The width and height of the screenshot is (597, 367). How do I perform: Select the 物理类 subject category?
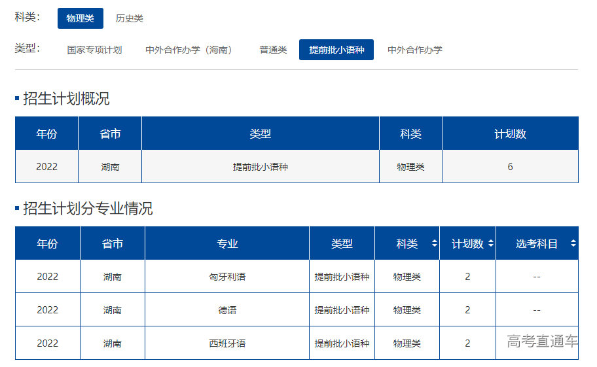(x=81, y=18)
